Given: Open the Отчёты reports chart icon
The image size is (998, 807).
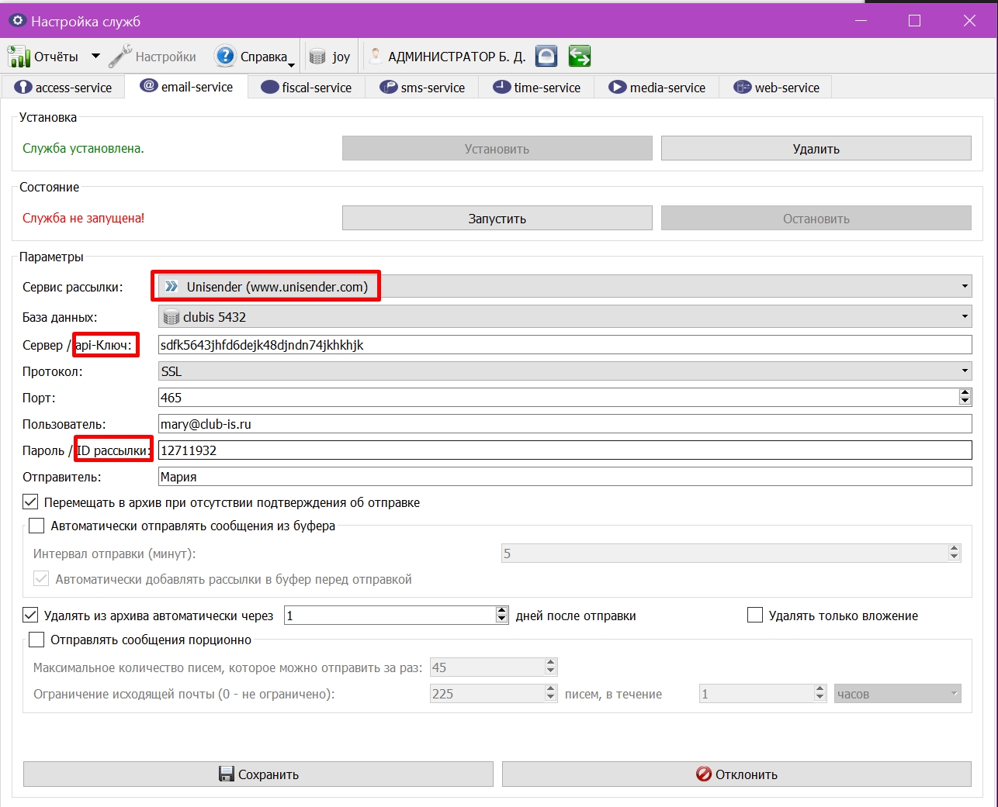Looking at the screenshot, I should tap(19, 57).
